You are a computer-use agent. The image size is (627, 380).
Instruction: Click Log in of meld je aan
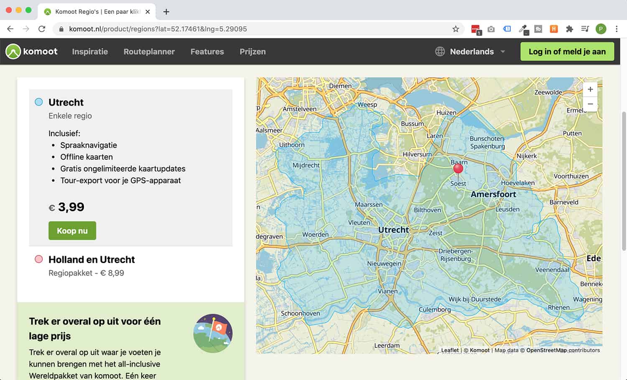click(x=567, y=51)
